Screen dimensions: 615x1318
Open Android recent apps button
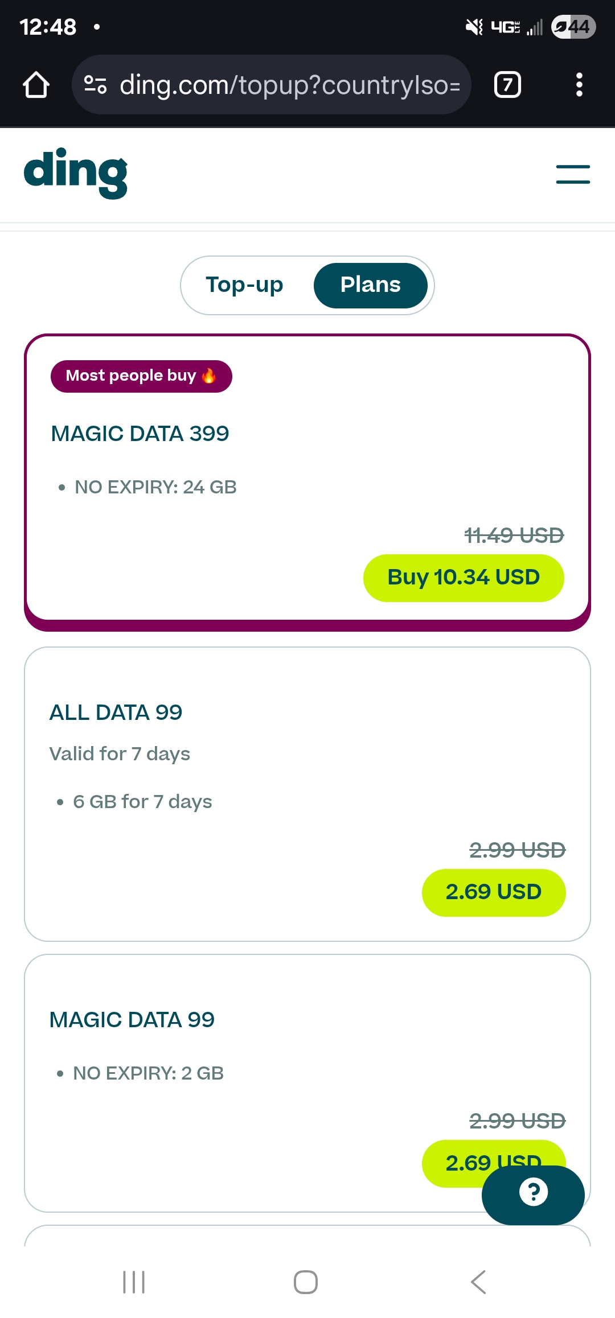coord(134,1282)
